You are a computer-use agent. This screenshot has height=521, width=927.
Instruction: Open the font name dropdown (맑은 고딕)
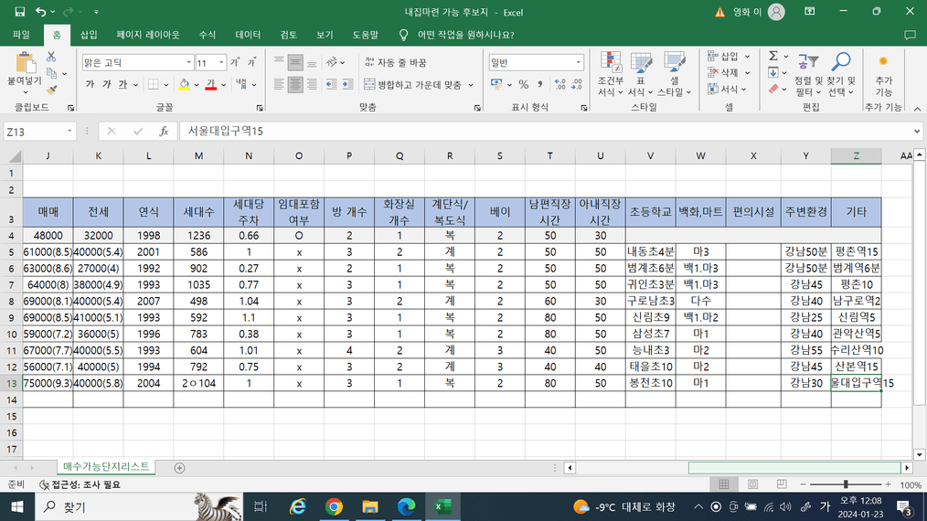188,62
